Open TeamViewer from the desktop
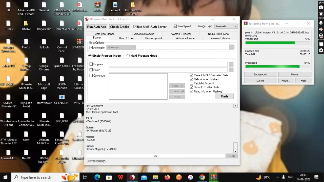Screen dimensions: 324x182 click(x=44, y=97)
